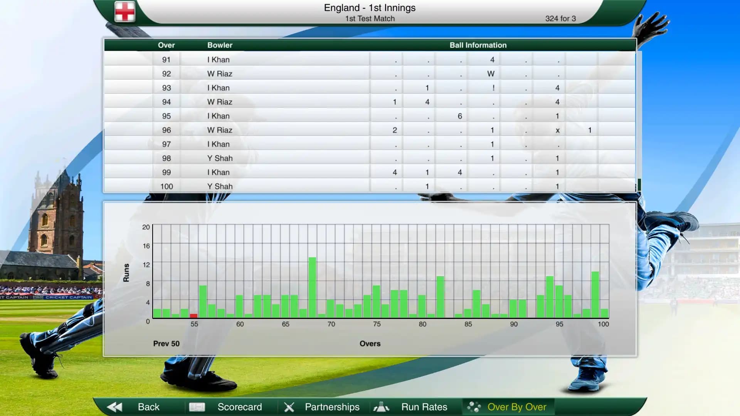The width and height of the screenshot is (740, 416).
Task: Click the Run Rates stumps icon
Action: point(382,407)
